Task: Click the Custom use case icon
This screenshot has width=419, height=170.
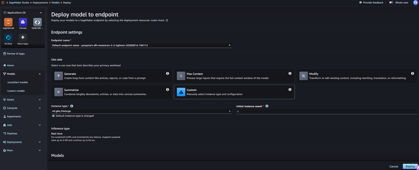Action: pyautogui.click(x=181, y=92)
